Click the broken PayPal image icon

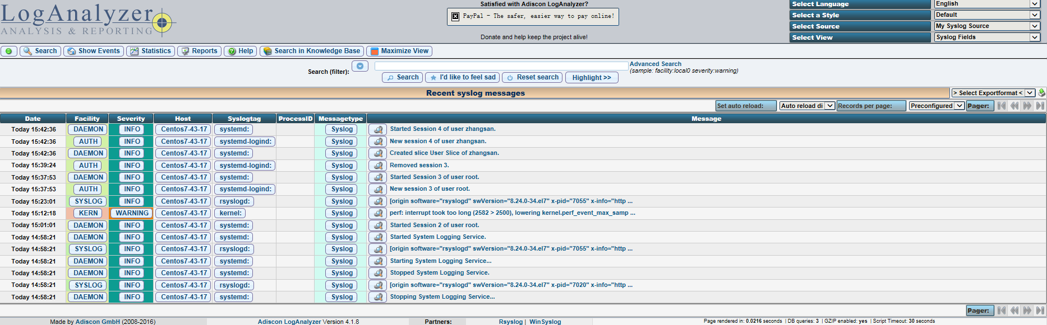pyautogui.click(x=455, y=16)
